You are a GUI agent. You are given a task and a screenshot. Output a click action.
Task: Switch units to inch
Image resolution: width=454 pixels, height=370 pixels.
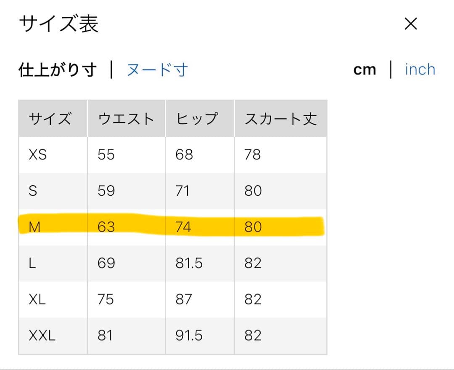pyautogui.click(x=420, y=69)
